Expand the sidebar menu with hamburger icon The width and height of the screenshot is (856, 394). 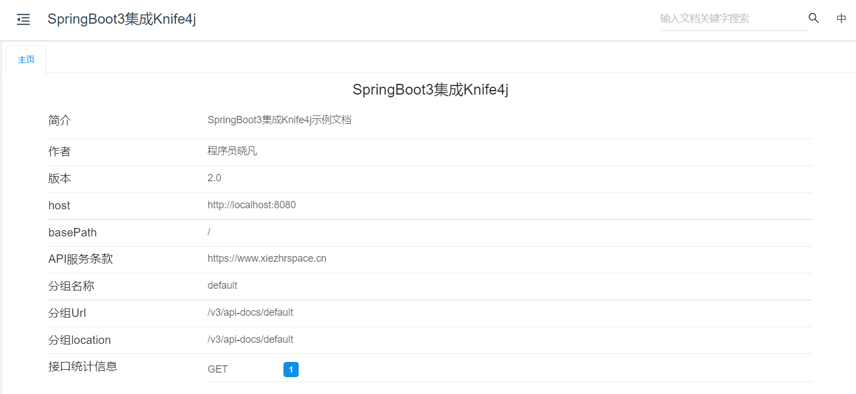click(23, 19)
